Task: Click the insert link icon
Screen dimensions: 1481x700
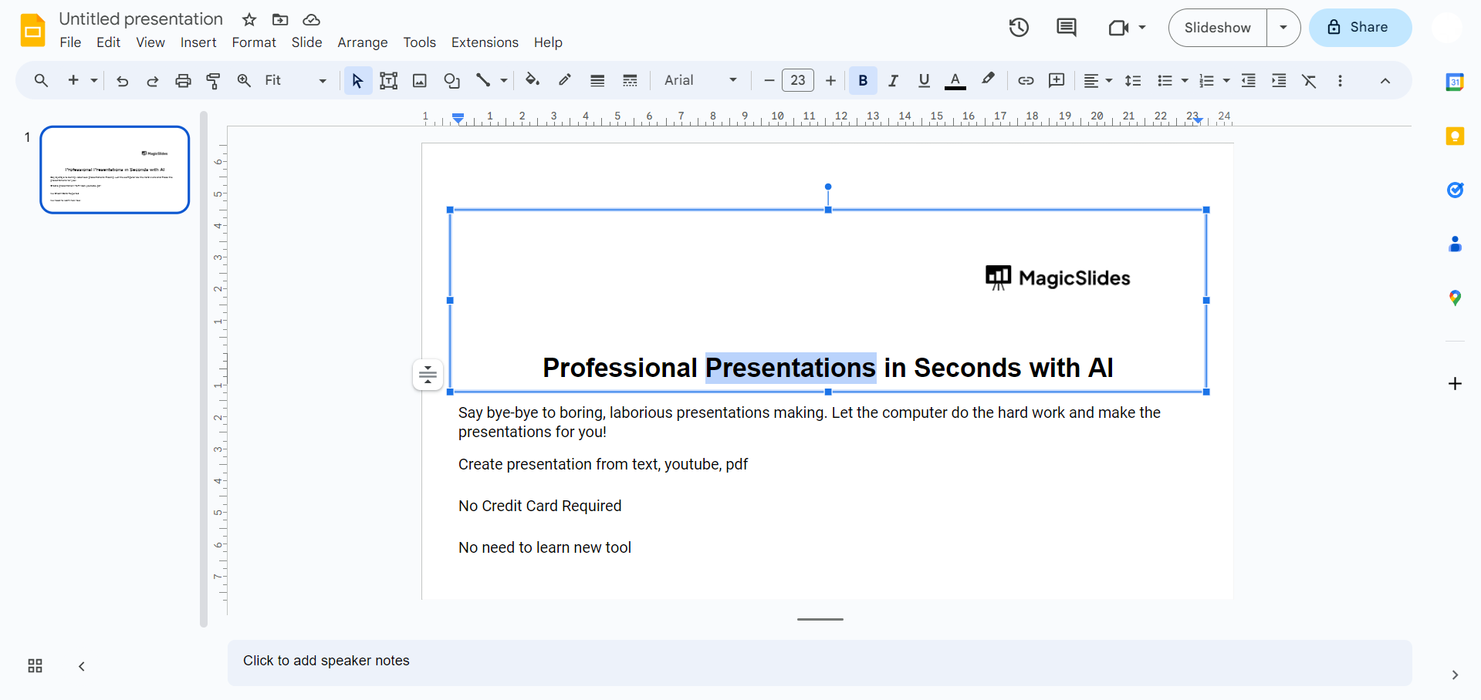Action: pyautogui.click(x=1026, y=80)
